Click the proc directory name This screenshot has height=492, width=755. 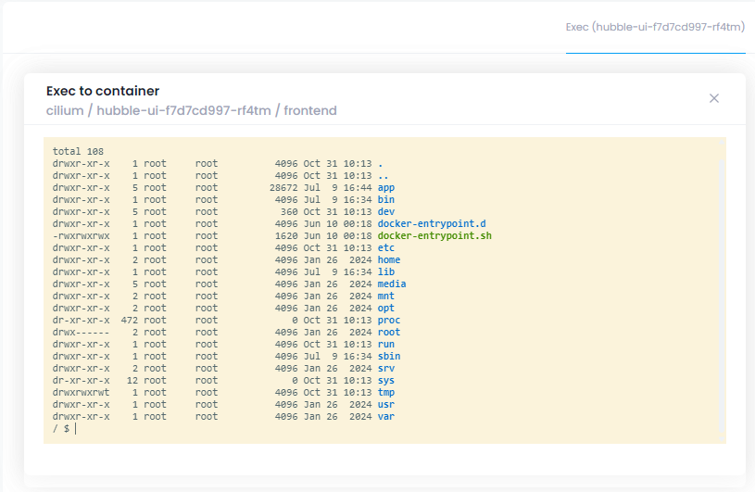tap(389, 321)
